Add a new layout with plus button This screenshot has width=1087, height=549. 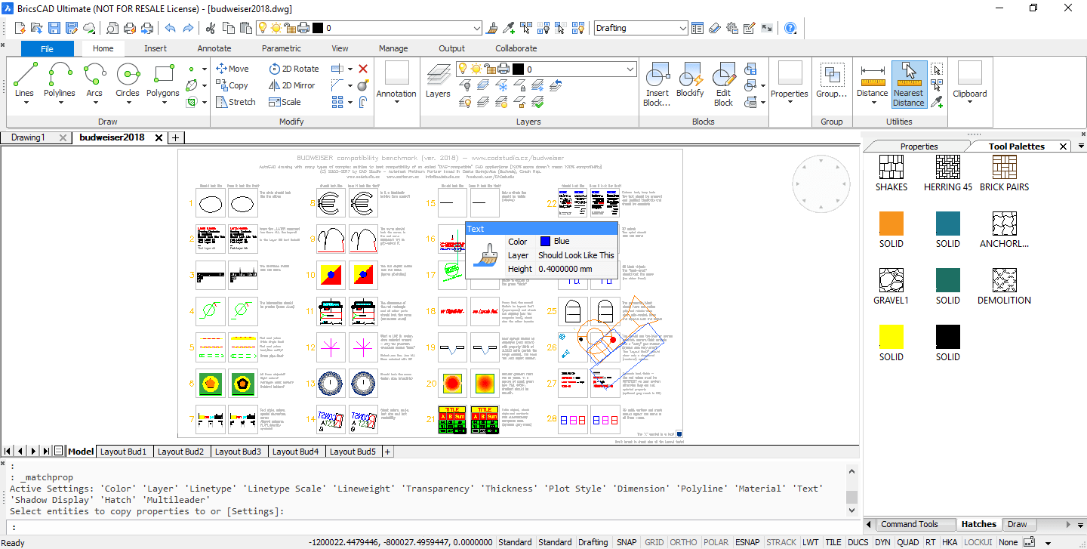[387, 452]
